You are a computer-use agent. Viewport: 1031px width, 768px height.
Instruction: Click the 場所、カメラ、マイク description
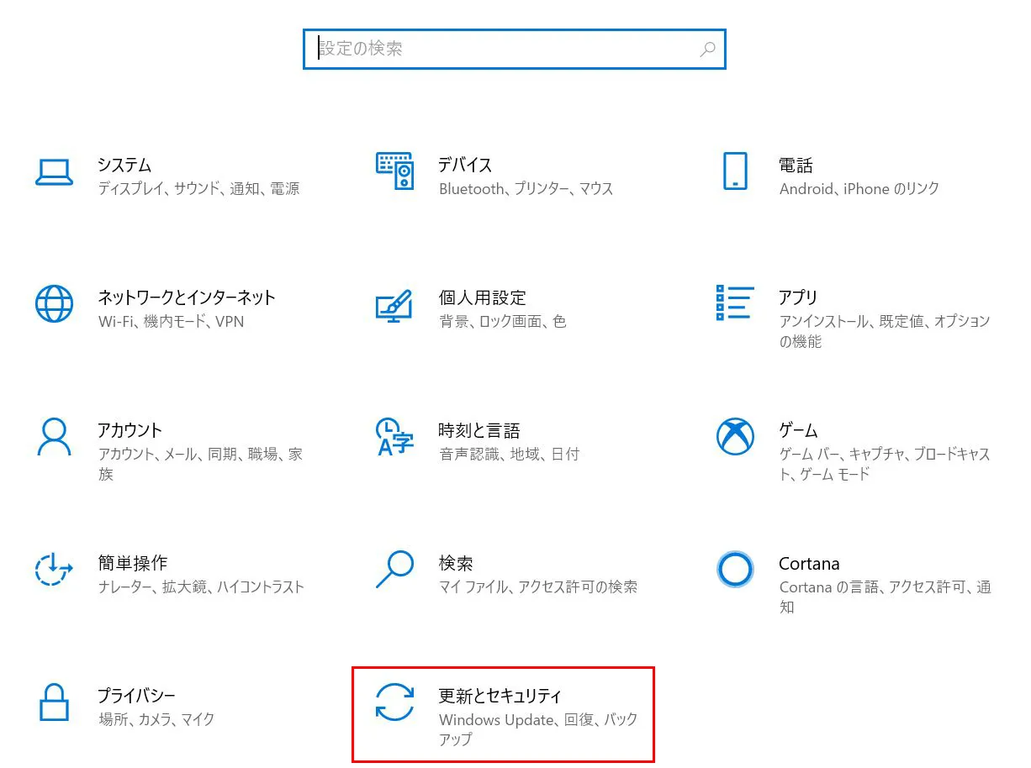(x=156, y=720)
